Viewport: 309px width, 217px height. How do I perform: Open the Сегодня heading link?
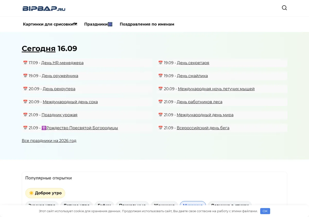pyautogui.click(x=39, y=48)
